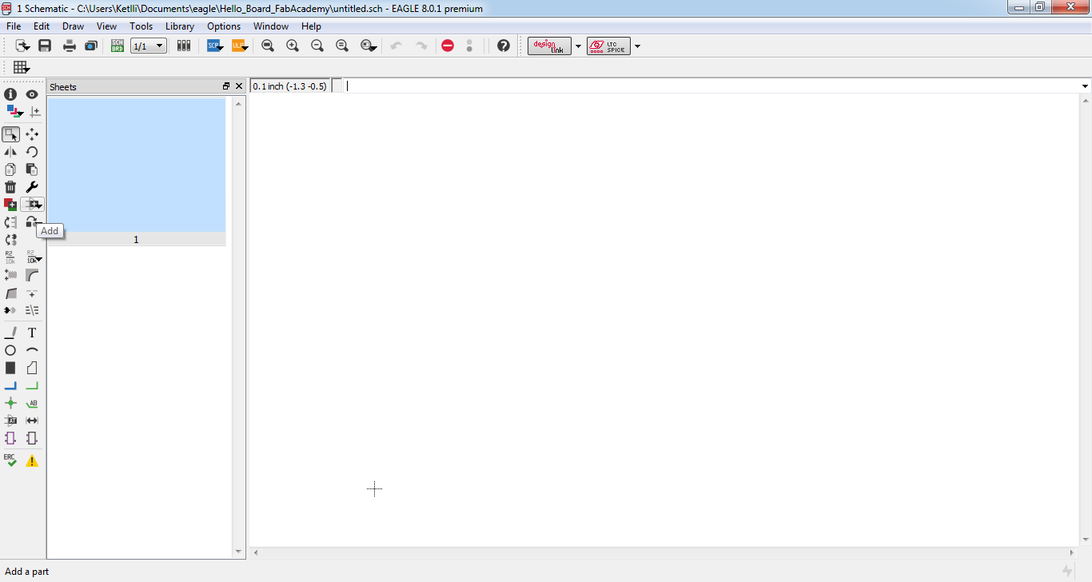Select the Paste tool

(x=32, y=169)
